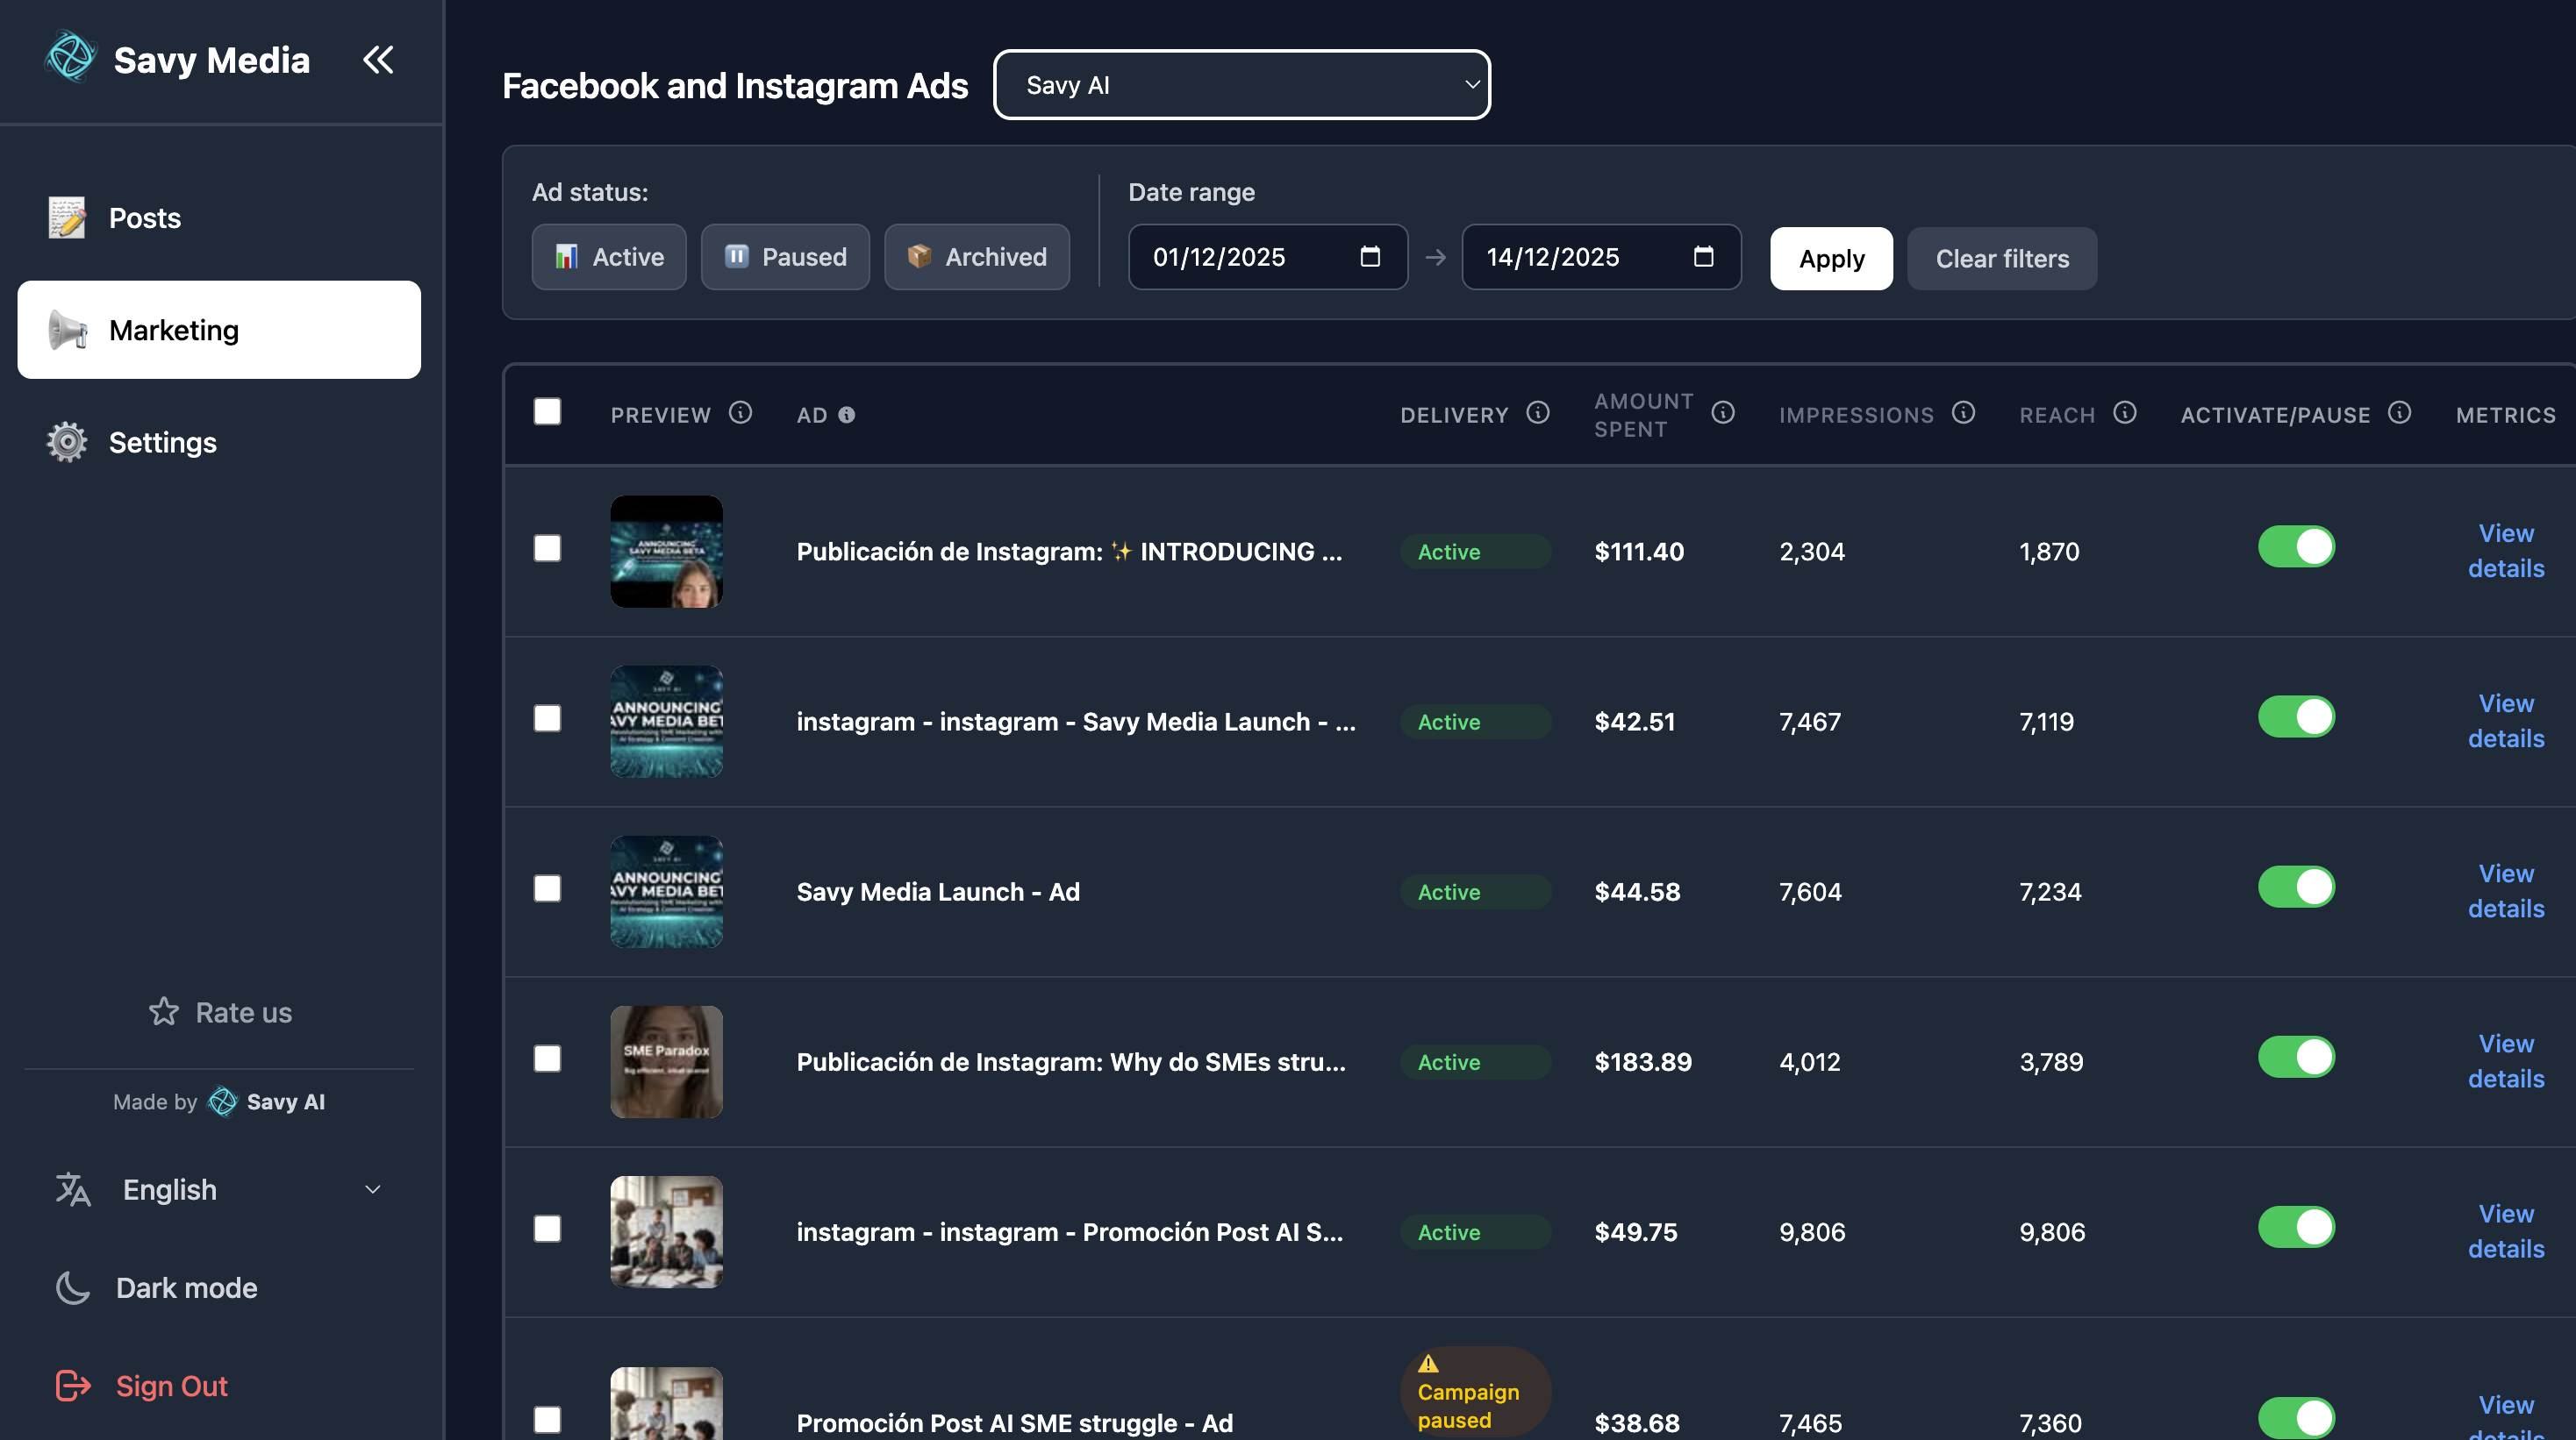This screenshot has width=2576, height=1440.
Task: Select the Posts pencil icon
Action: pos(66,217)
